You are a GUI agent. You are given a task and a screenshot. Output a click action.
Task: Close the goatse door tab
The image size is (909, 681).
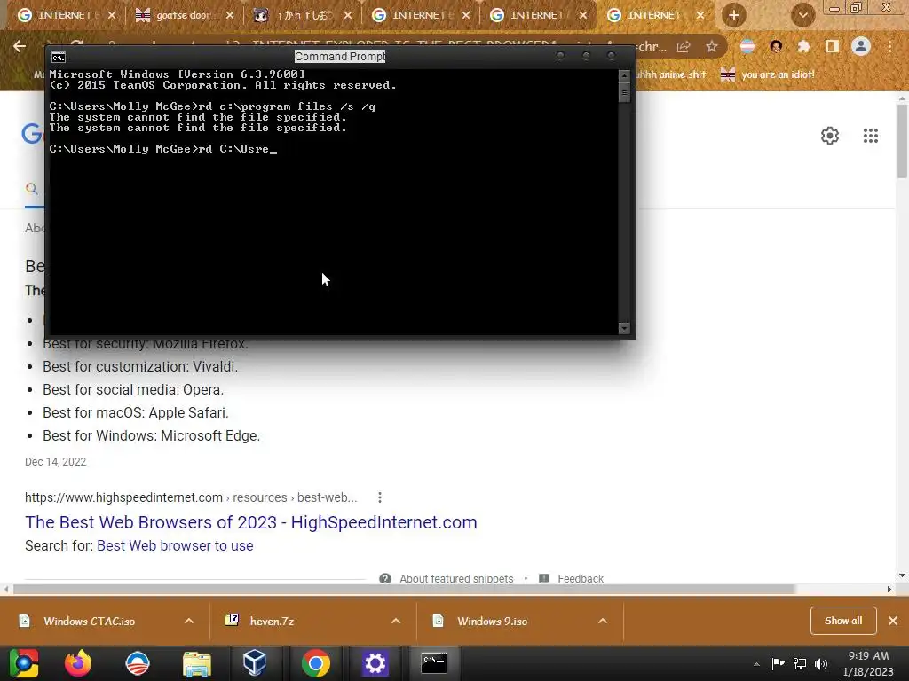tap(230, 15)
